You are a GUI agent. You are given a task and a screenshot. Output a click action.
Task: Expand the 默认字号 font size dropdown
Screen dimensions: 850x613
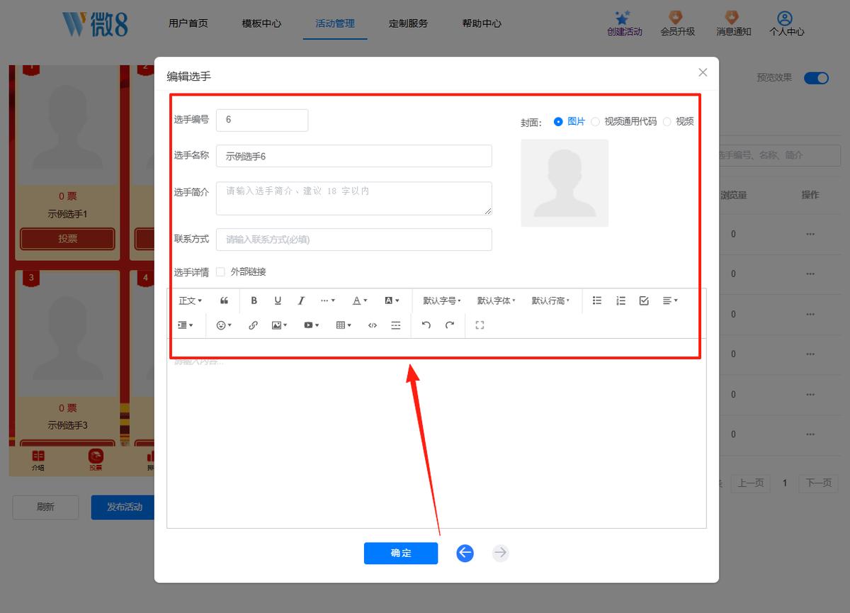pyautogui.click(x=442, y=300)
